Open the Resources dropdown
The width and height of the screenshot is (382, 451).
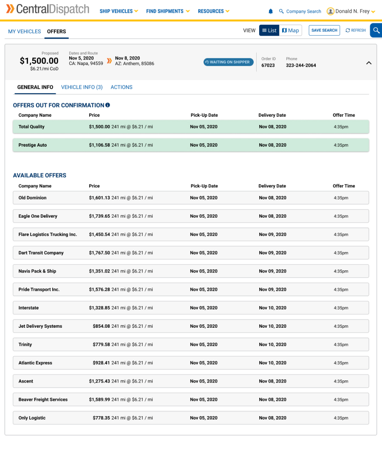tap(213, 11)
